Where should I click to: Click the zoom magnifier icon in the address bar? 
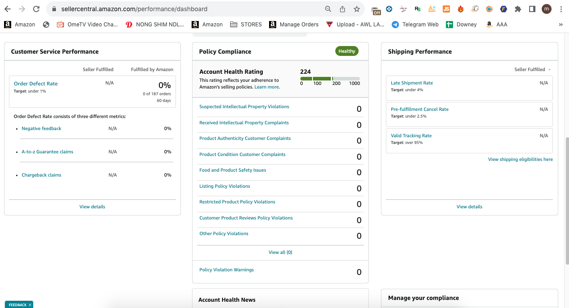(328, 9)
